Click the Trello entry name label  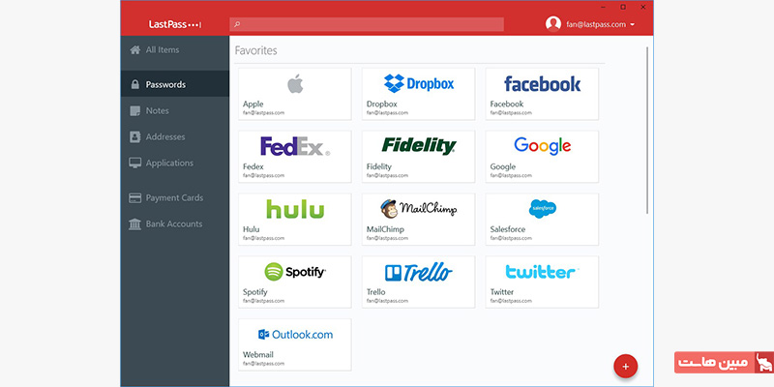tap(375, 292)
